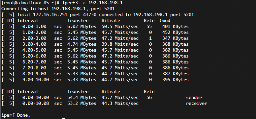
Task: Click the '54.4 MBytes' sender transfer total
Action: [x=82, y=98]
